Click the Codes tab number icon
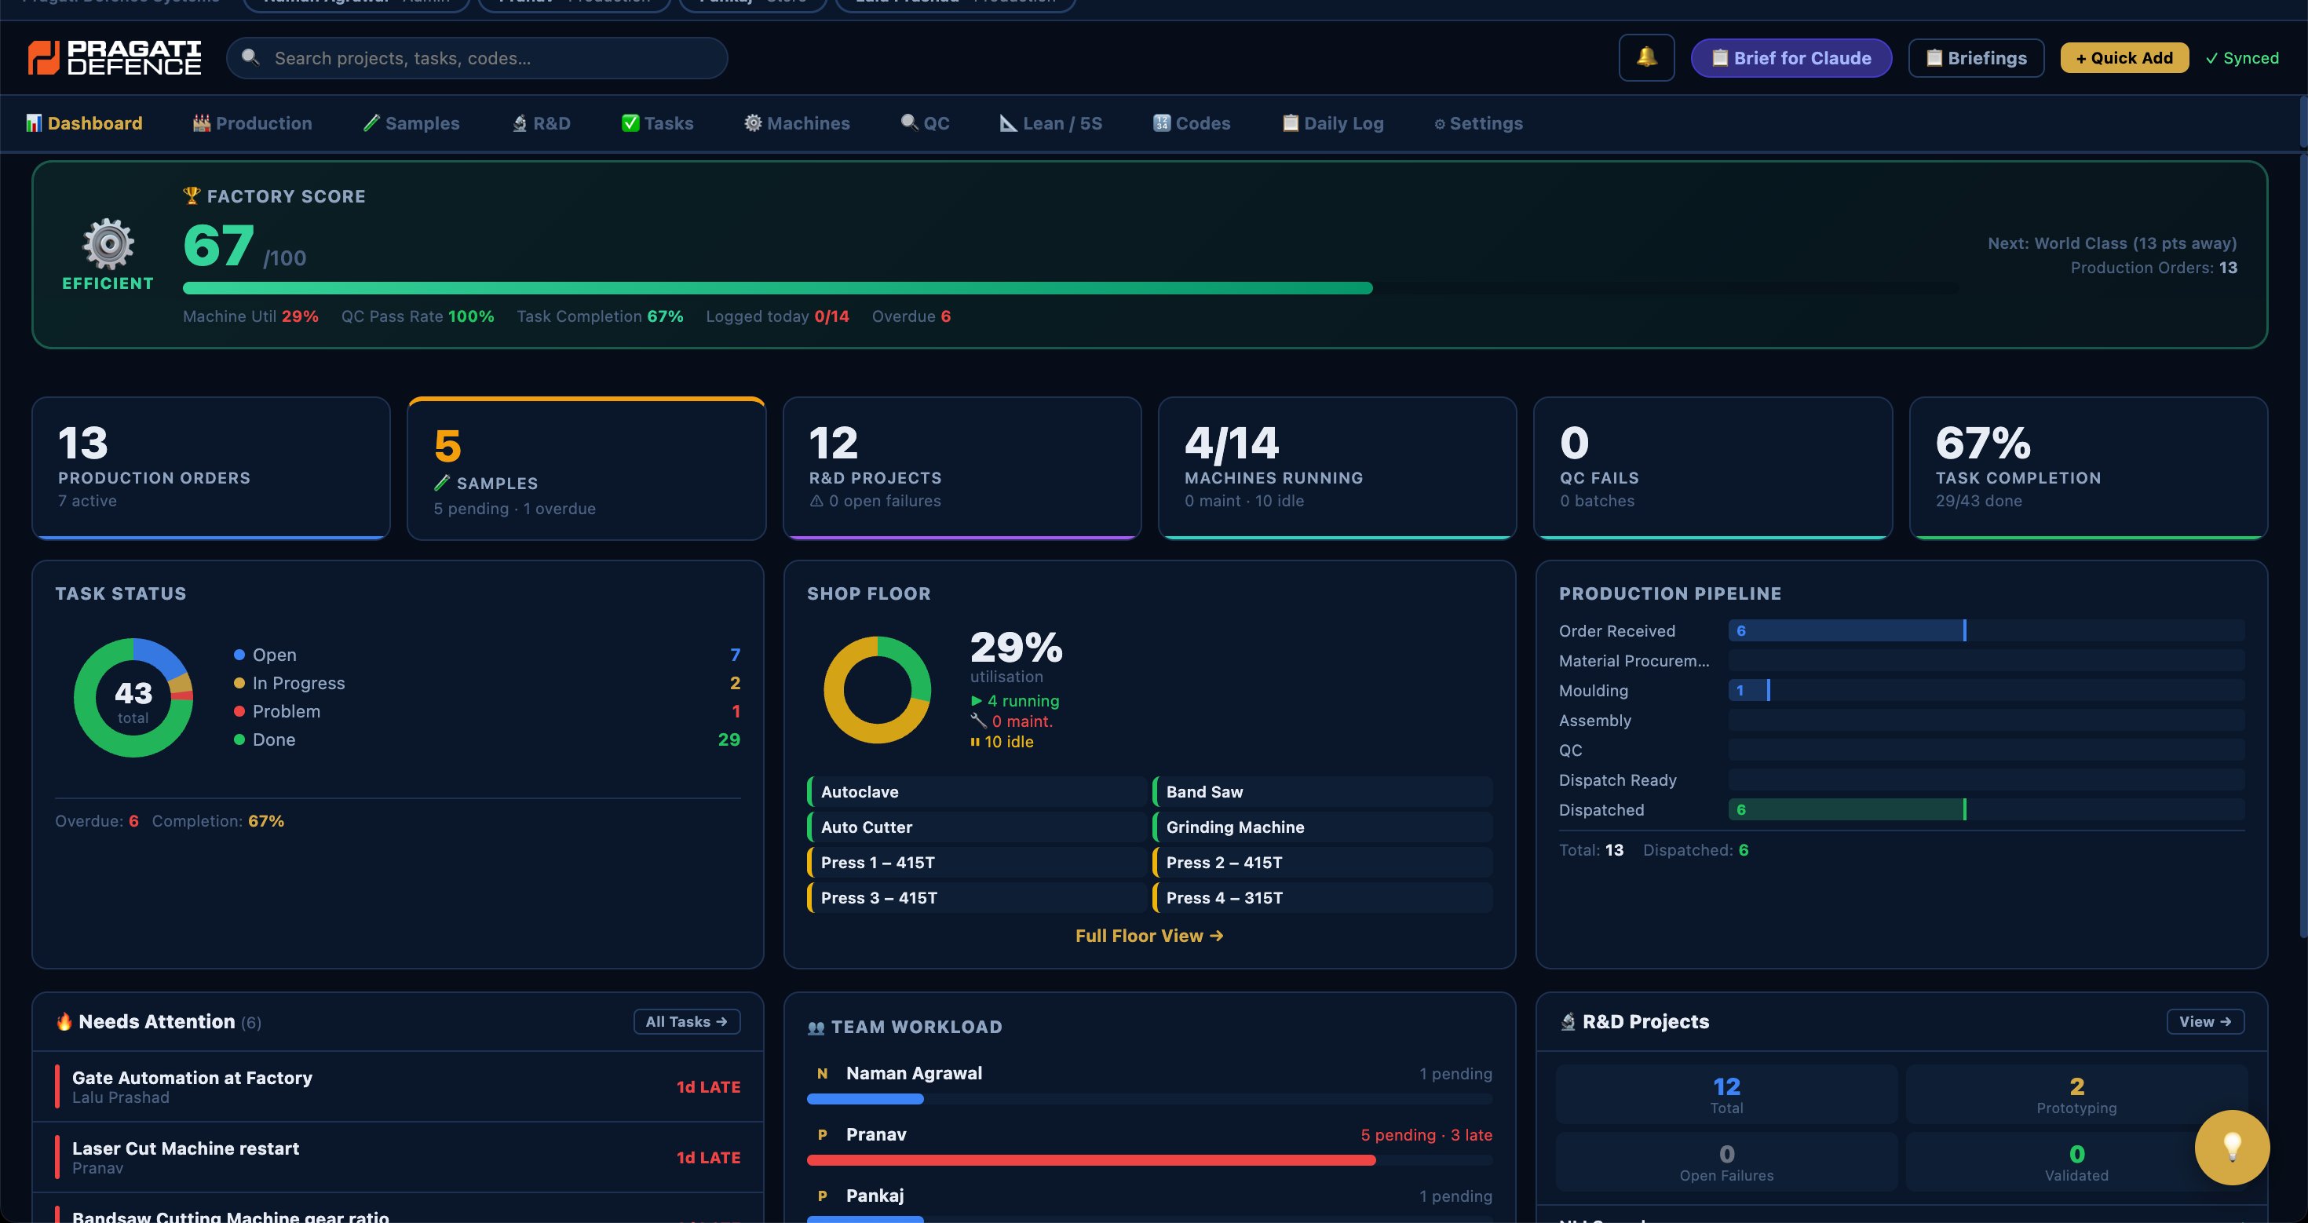Viewport: 2308px width, 1223px height. (x=1161, y=122)
